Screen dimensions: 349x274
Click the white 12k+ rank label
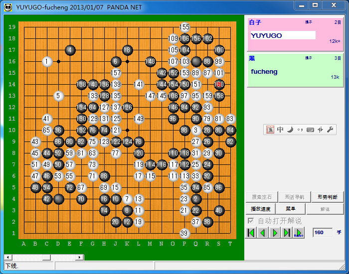[x=335, y=41]
